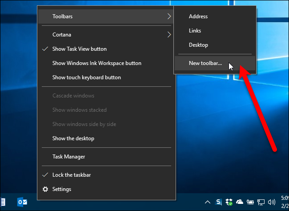This screenshot has width=289, height=211.
Task: Expand the Cortana submenu arrow
Action: 169,34
